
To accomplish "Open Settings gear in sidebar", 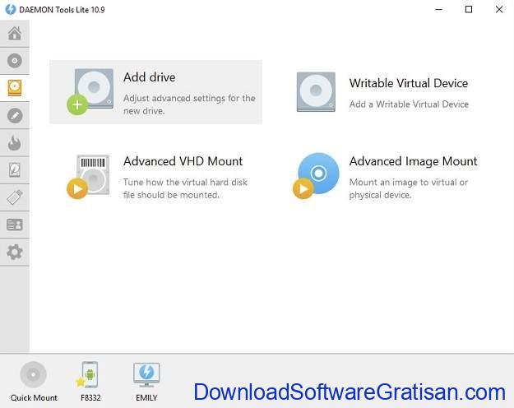I will click(x=15, y=252).
